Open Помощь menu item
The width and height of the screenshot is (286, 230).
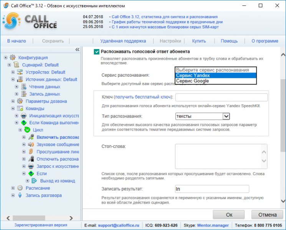[229, 41]
